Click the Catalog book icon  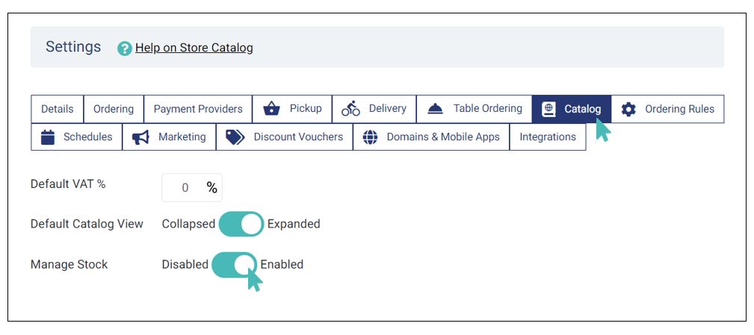pyautogui.click(x=548, y=109)
